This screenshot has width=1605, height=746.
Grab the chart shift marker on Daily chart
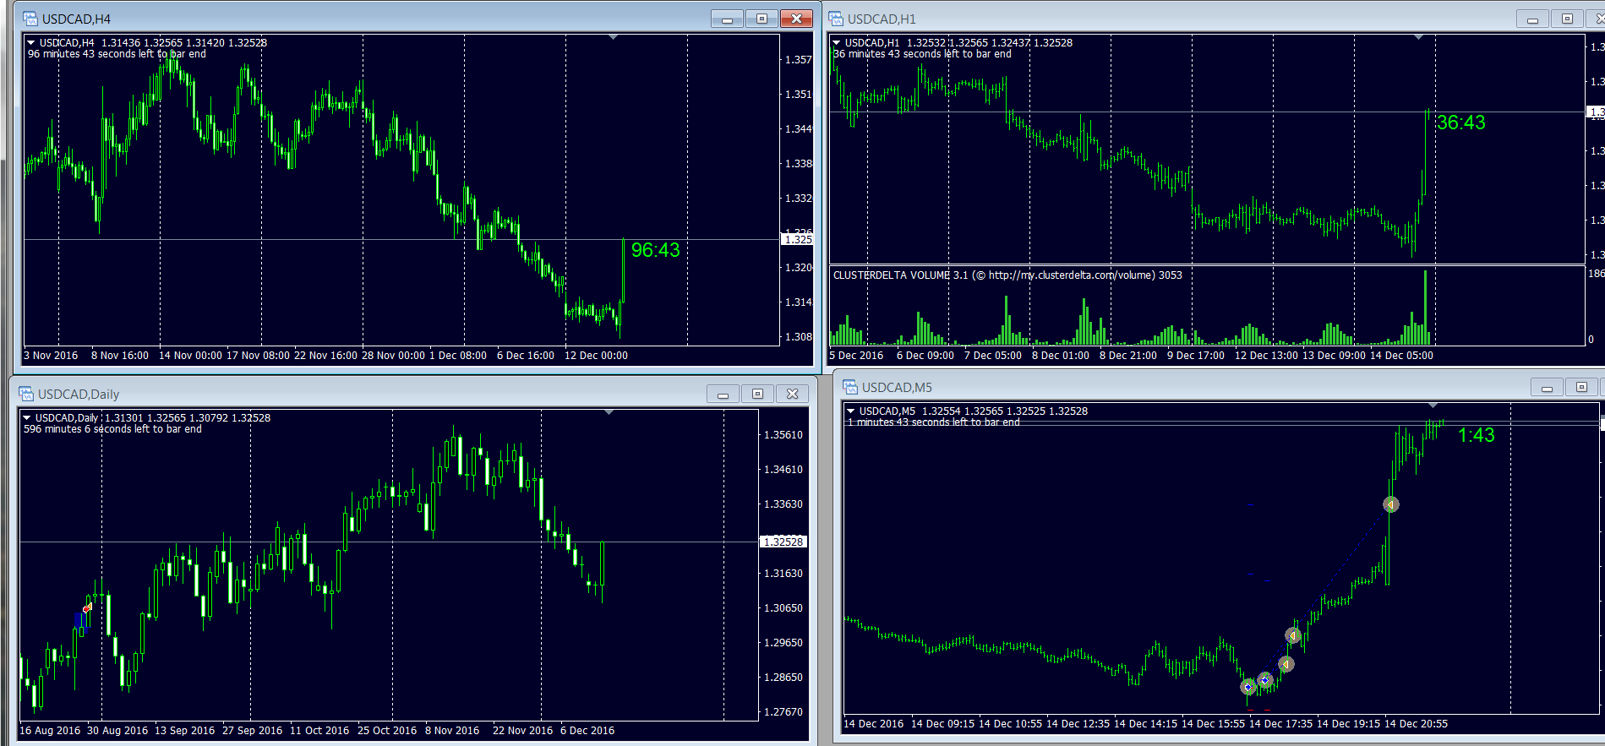pyautogui.click(x=609, y=412)
